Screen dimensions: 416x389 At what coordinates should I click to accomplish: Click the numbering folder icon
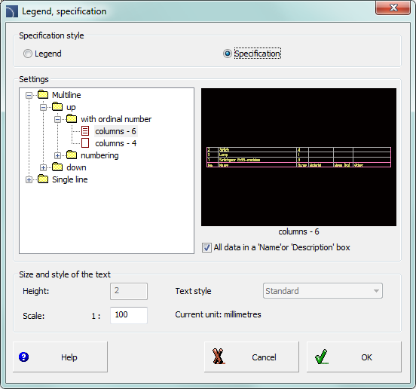coord(72,155)
